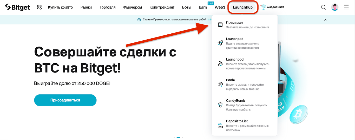Image resolution: width=355 pixels, height=140 pixels.
Task: Select Launchpool from the dropdown
Action: pos(245,64)
